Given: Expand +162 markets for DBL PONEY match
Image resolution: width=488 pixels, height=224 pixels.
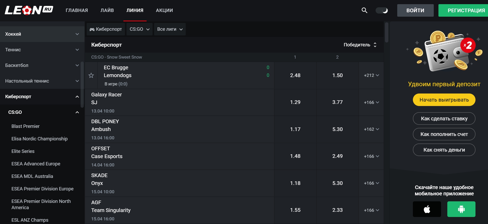Looking at the screenshot, I should (x=371, y=129).
